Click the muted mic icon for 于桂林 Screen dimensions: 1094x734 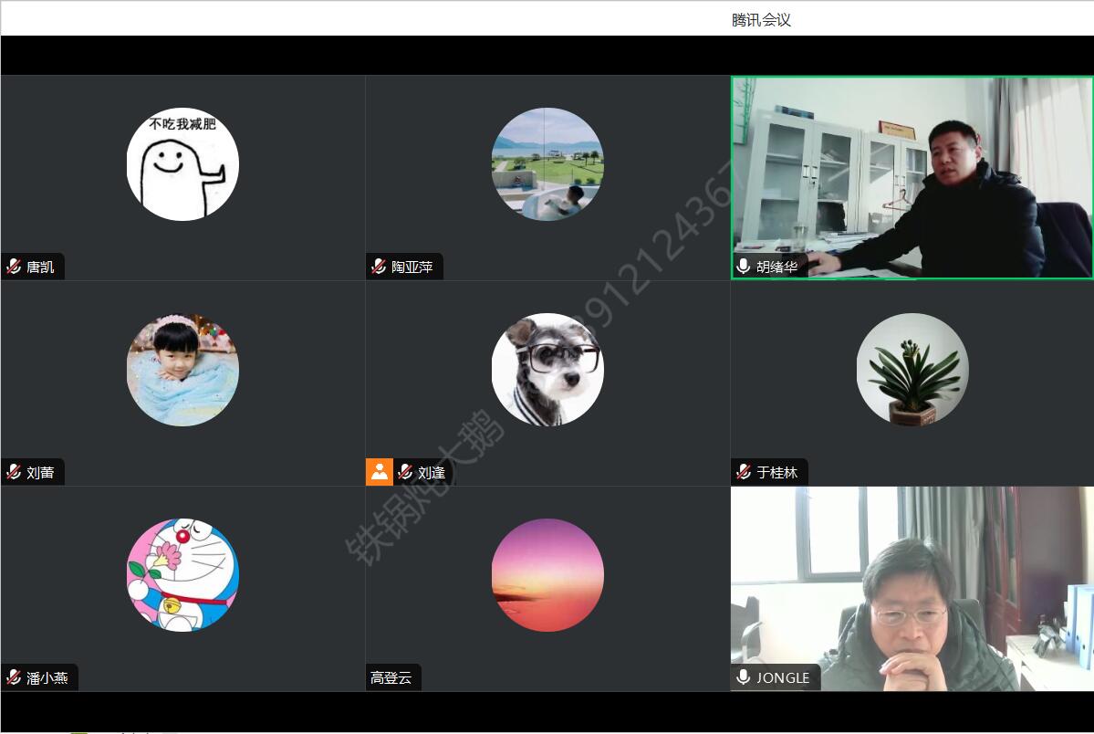click(744, 472)
